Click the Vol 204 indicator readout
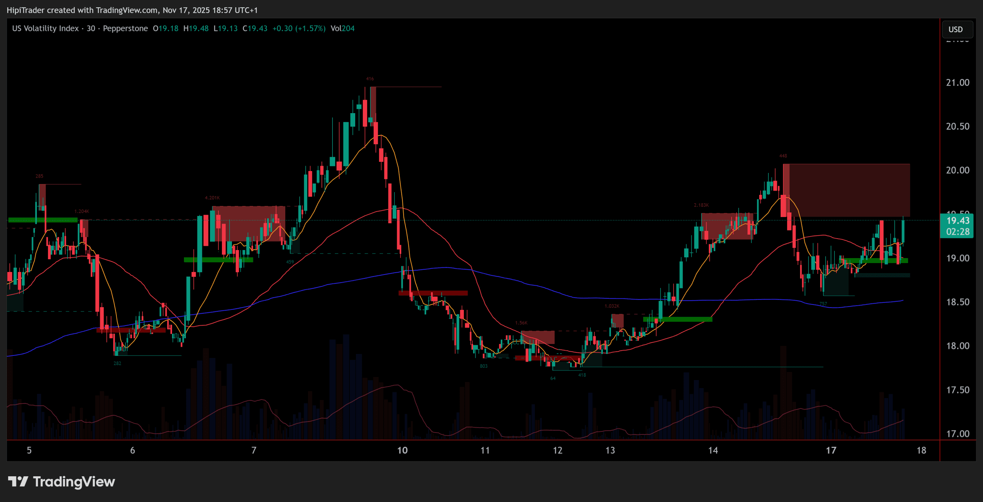The width and height of the screenshot is (983, 502). 343,28
